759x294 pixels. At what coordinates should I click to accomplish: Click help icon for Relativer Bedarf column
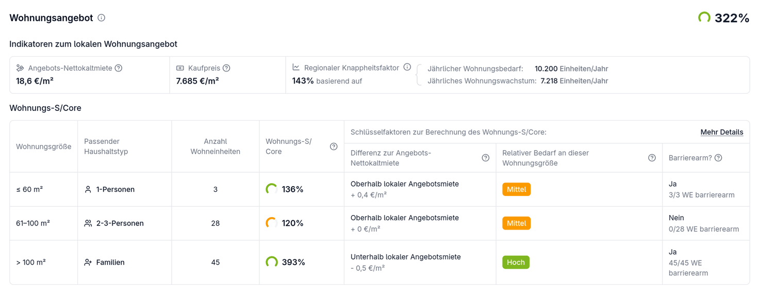coord(652,158)
